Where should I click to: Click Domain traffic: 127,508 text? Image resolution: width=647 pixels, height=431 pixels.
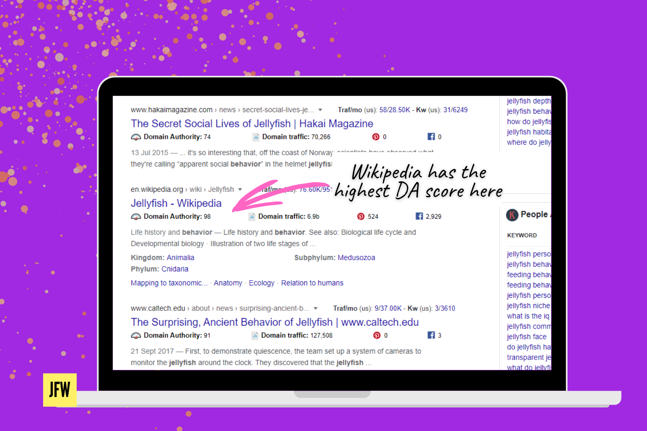(x=297, y=335)
